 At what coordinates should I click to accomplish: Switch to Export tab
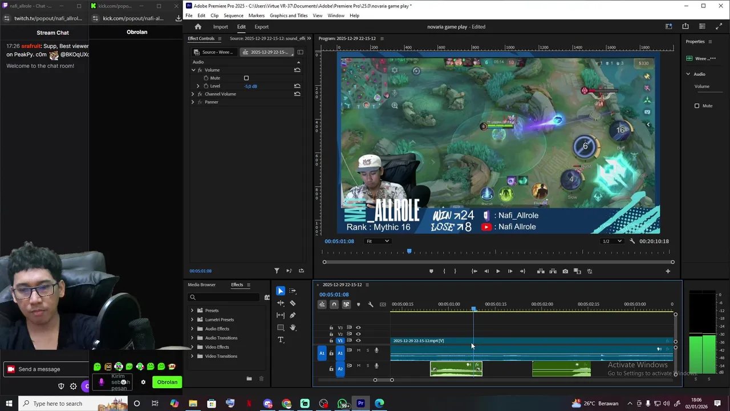[x=261, y=27]
